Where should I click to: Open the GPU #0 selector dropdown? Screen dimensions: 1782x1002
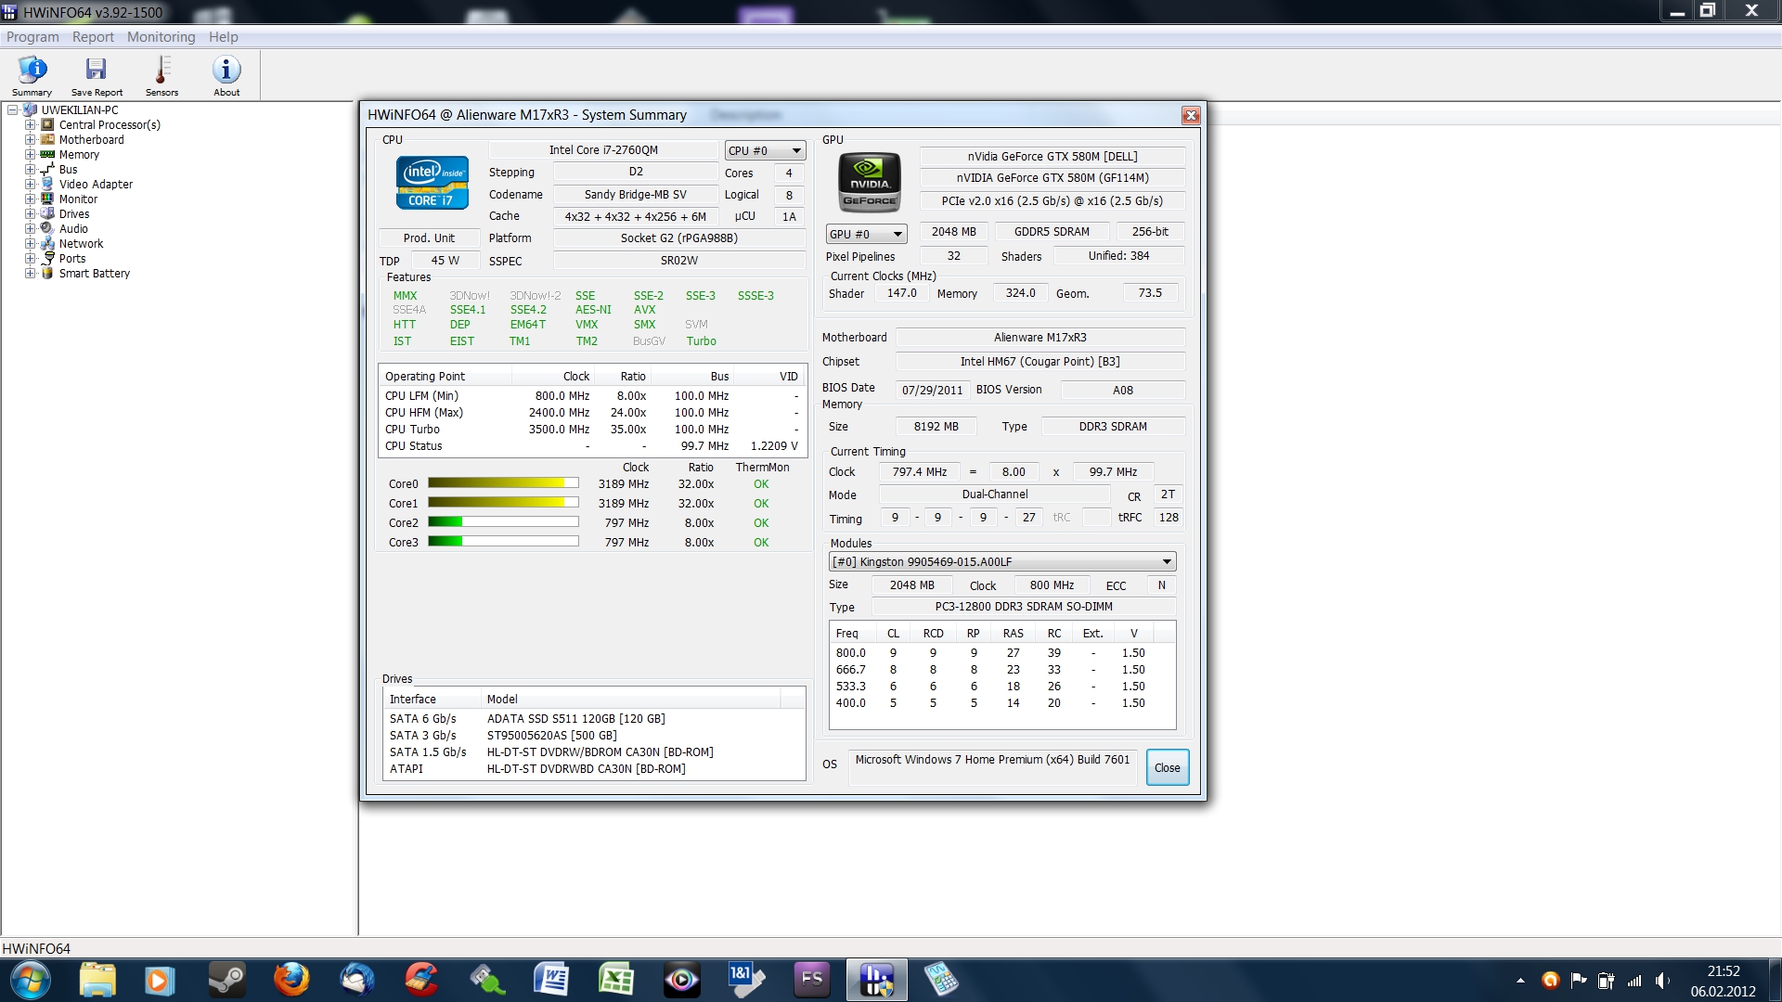pyautogui.click(x=866, y=234)
